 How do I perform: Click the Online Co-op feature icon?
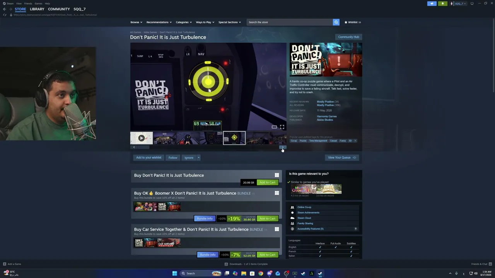(x=292, y=207)
